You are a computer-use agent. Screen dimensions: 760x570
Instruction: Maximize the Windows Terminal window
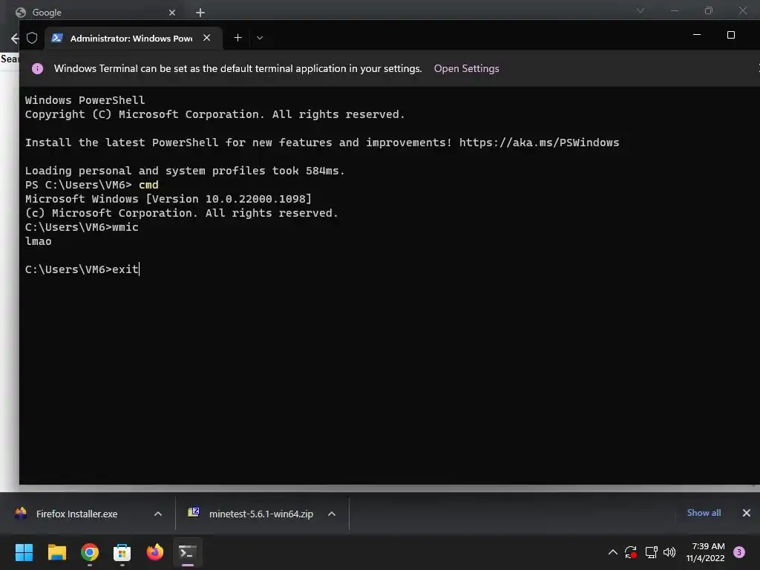pyautogui.click(x=731, y=35)
